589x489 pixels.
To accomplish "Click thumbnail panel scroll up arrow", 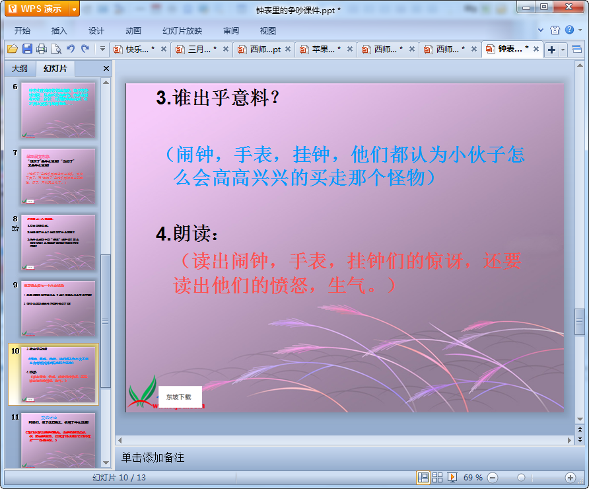I will coord(106,83).
